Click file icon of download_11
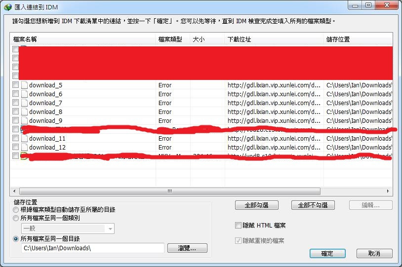Image resolution: width=402 pixels, height=267 pixels. tap(24, 138)
